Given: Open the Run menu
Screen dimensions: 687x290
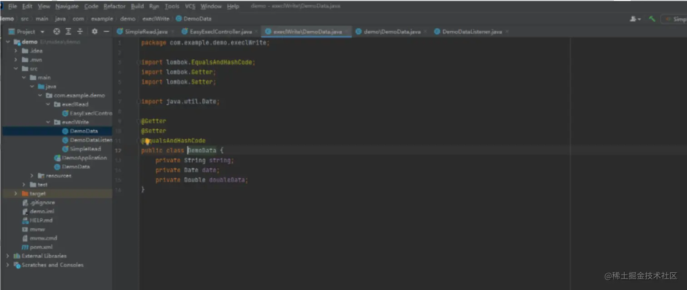Looking at the screenshot, I should (154, 6).
